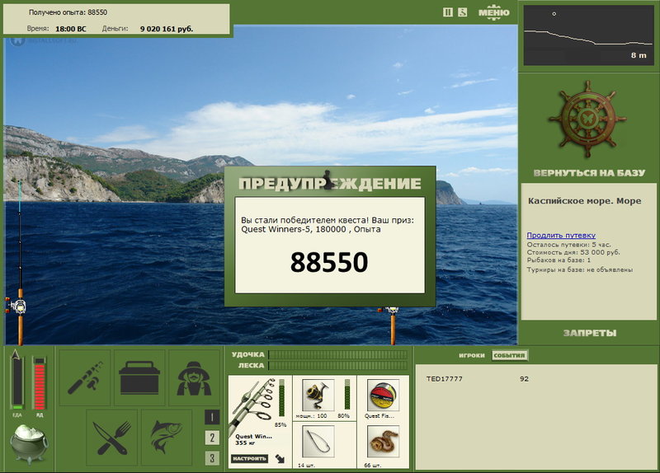The height and width of the screenshot is (473, 660).
Task: Switch to the СОБЫТИЯ tab
Action: click(x=509, y=355)
